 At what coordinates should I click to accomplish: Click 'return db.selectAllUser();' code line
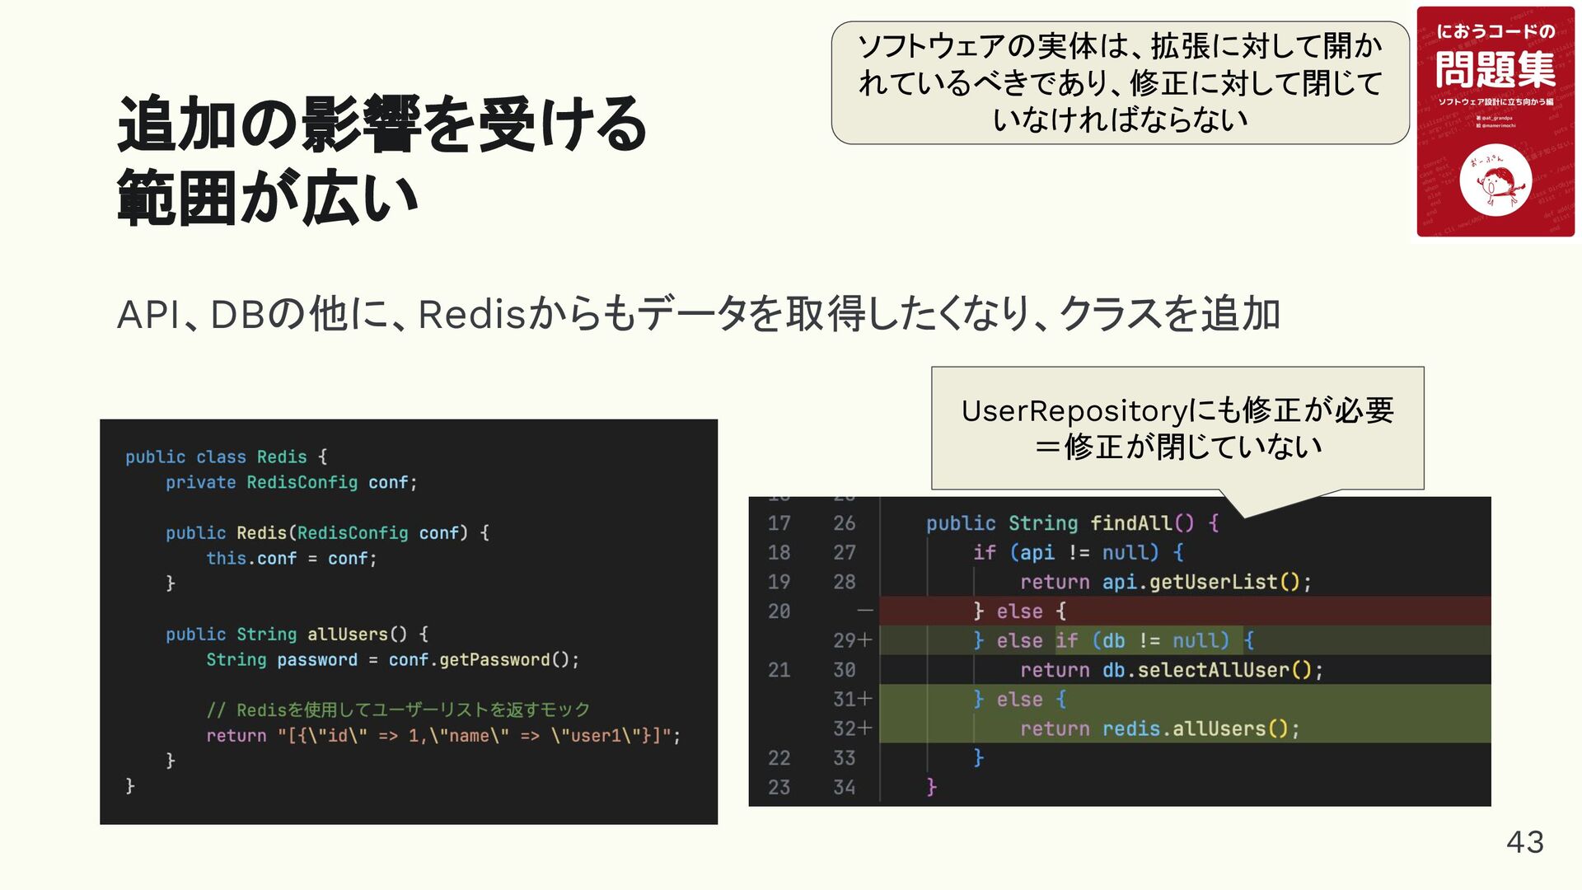(x=1170, y=670)
